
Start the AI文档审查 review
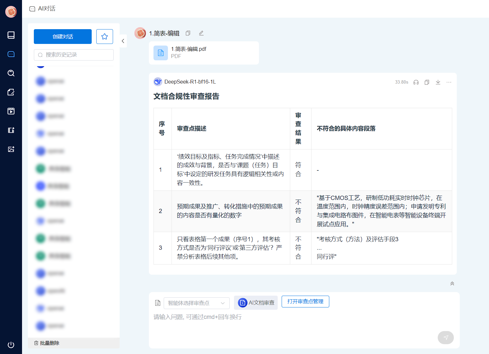tap(256, 303)
